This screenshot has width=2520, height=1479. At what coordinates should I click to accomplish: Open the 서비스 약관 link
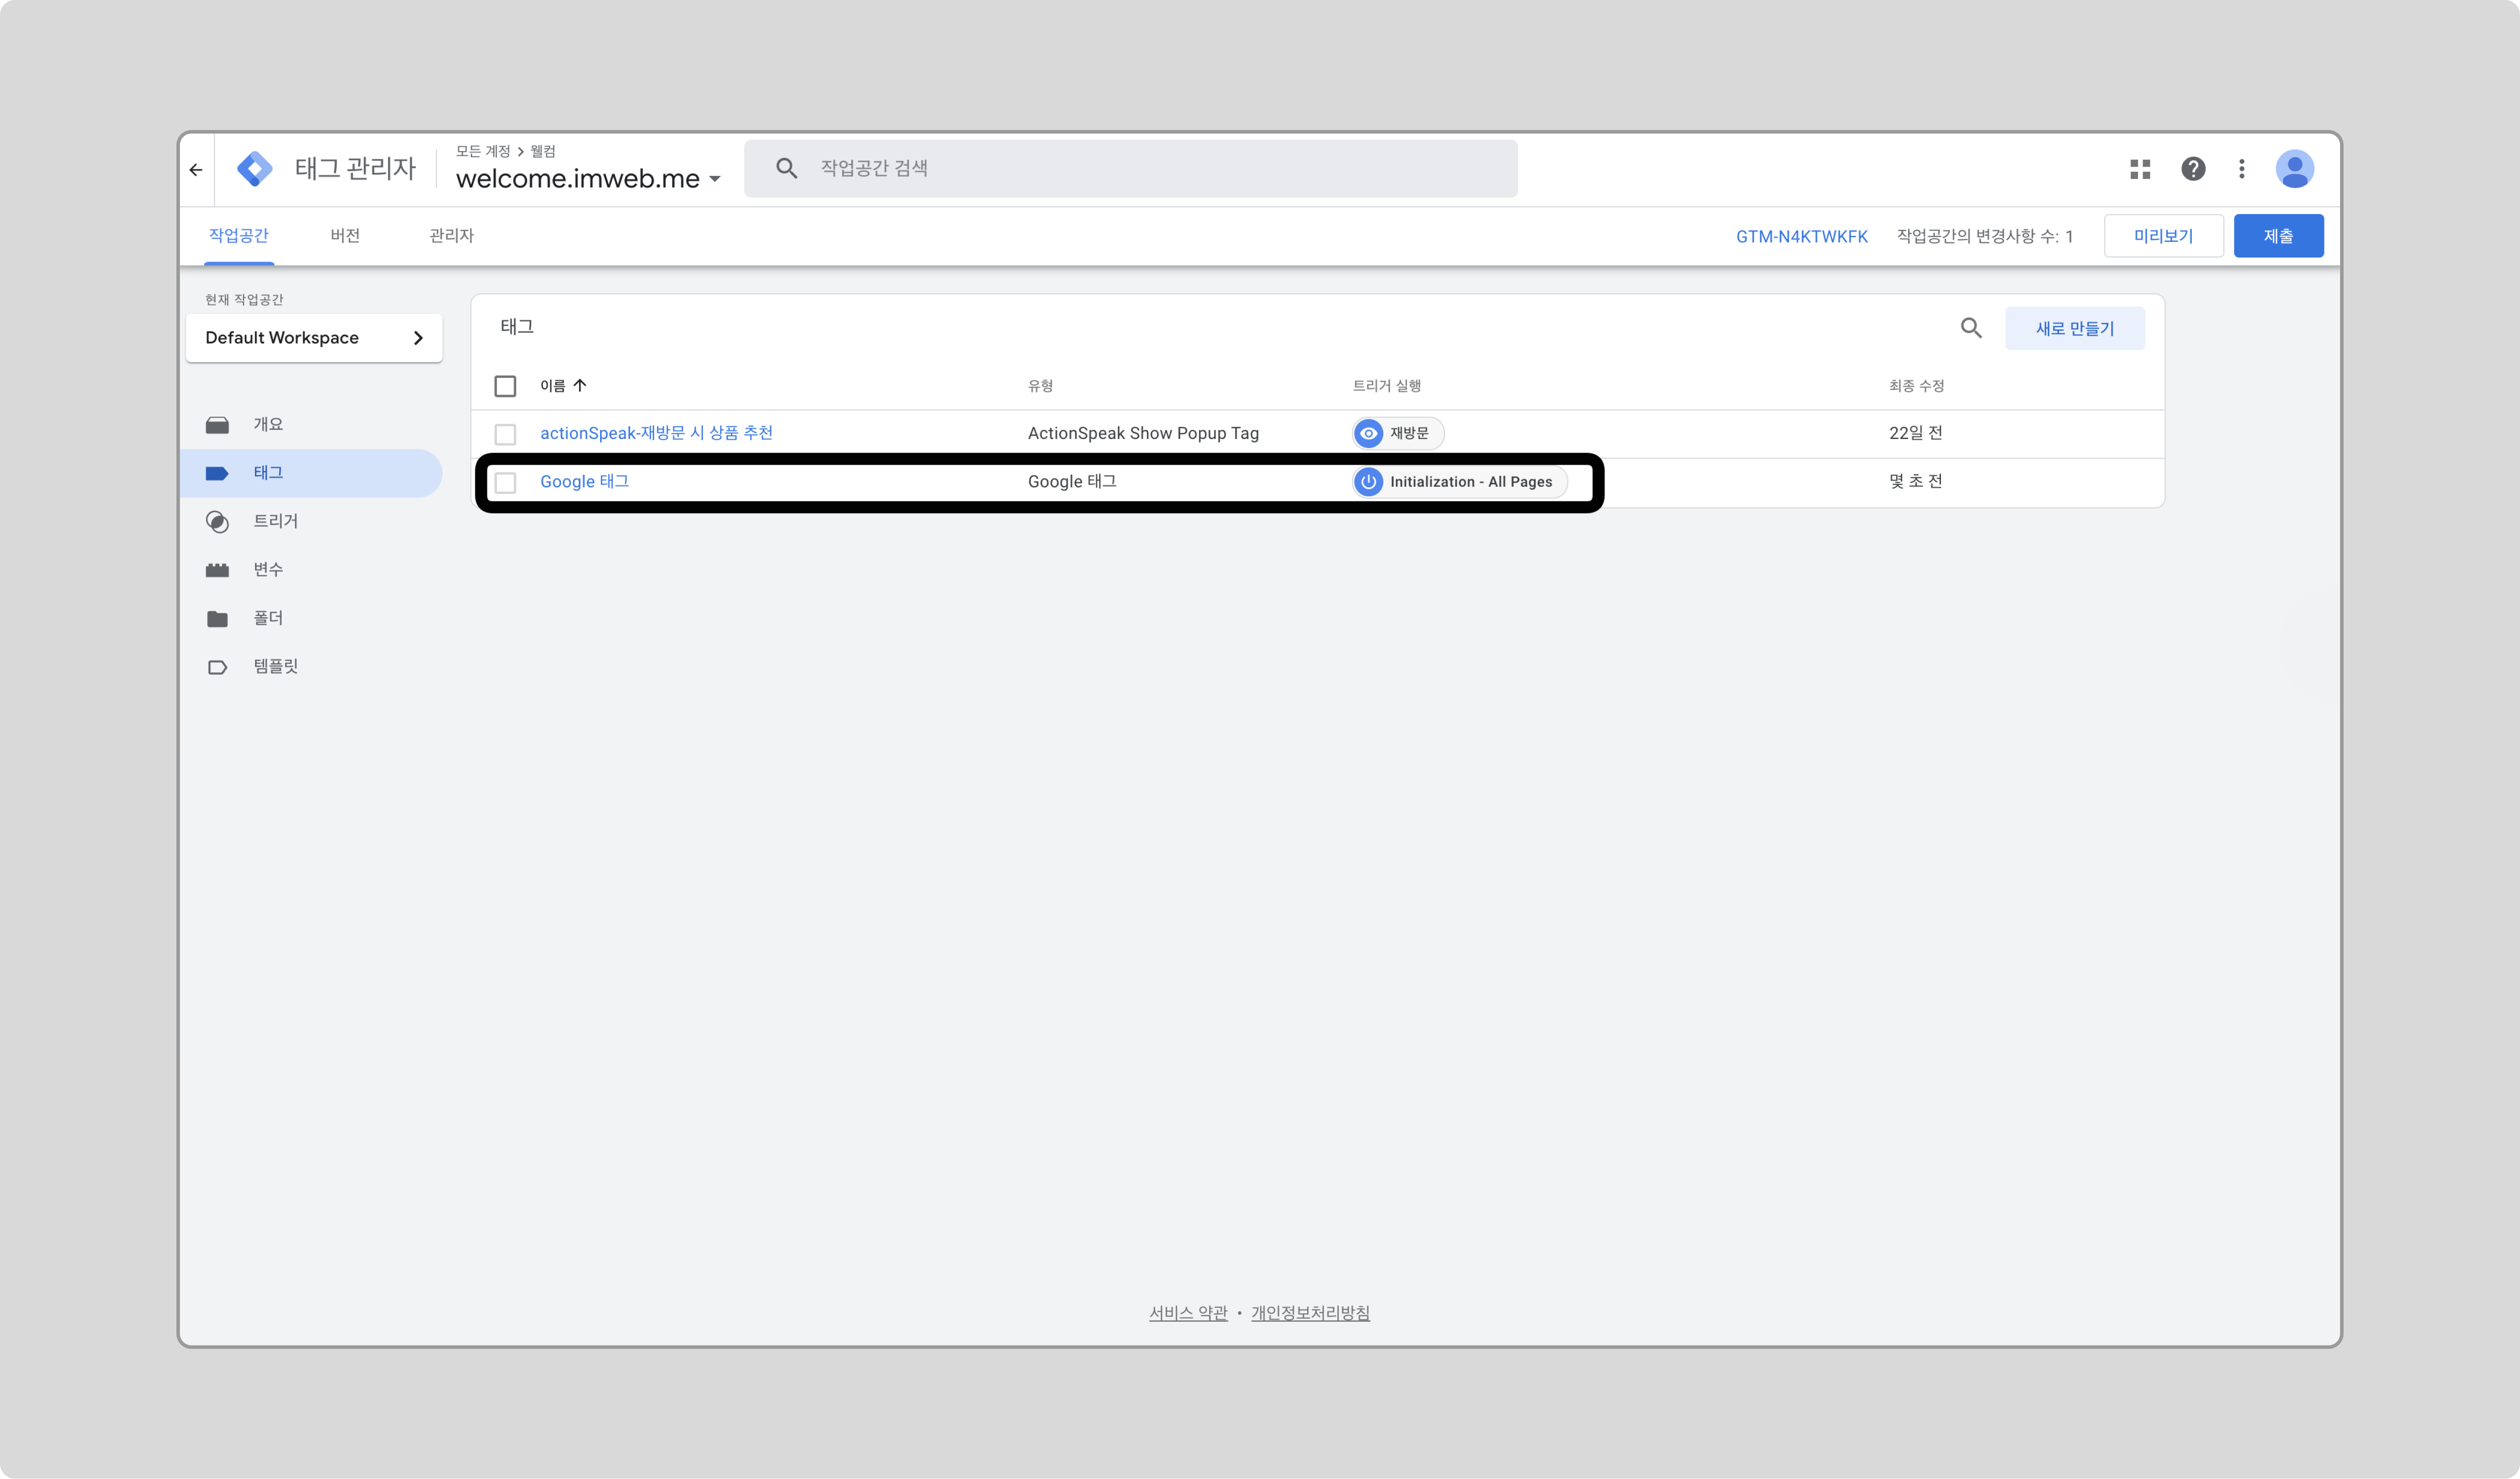(1188, 1313)
